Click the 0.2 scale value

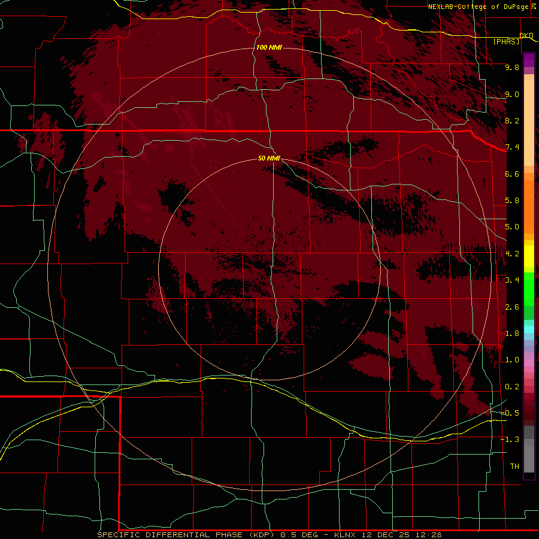point(512,387)
